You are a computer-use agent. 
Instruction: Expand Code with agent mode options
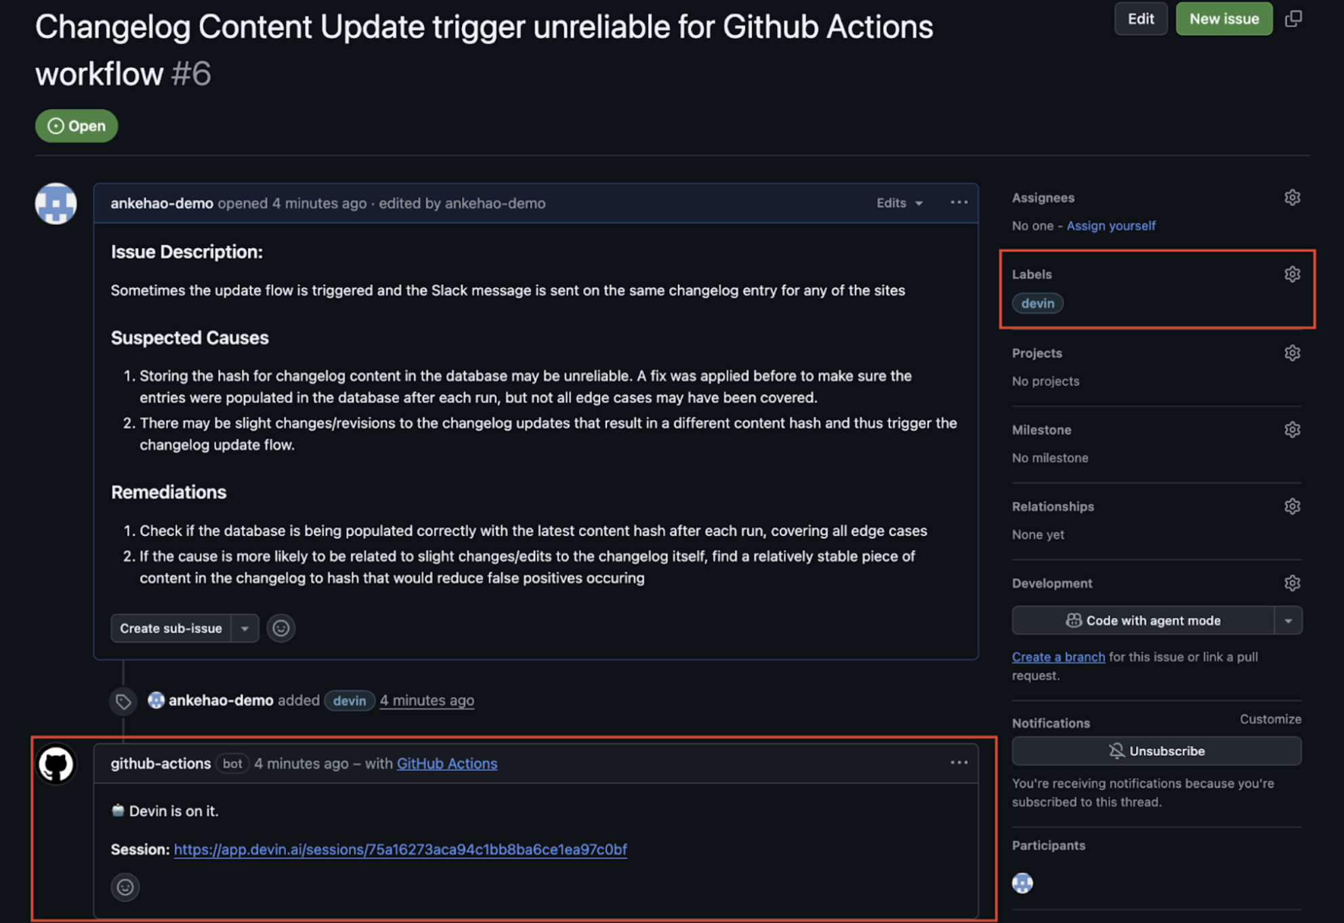pyautogui.click(x=1288, y=621)
